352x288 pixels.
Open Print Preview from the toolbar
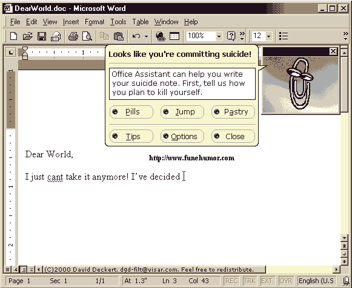(87, 36)
